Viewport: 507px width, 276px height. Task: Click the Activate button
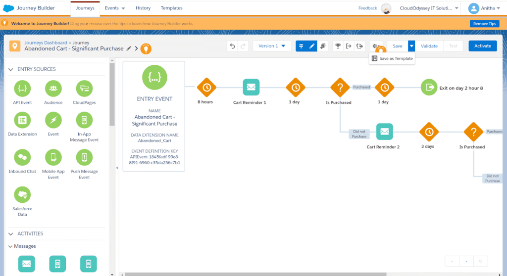[482, 46]
